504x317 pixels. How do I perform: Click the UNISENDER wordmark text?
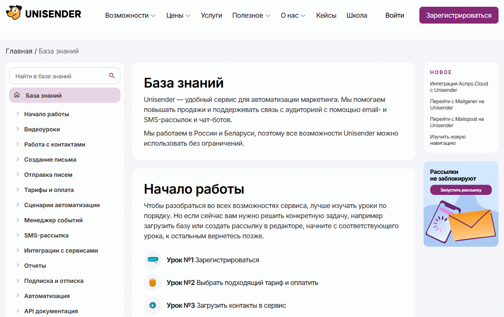click(53, 14)
